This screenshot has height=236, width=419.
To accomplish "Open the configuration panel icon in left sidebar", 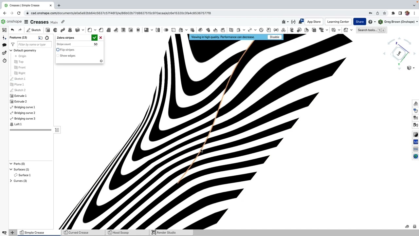I will (5, 53).
